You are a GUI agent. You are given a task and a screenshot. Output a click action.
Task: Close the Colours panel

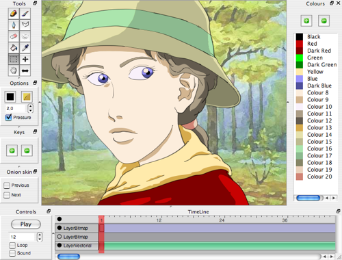(339, 3)
